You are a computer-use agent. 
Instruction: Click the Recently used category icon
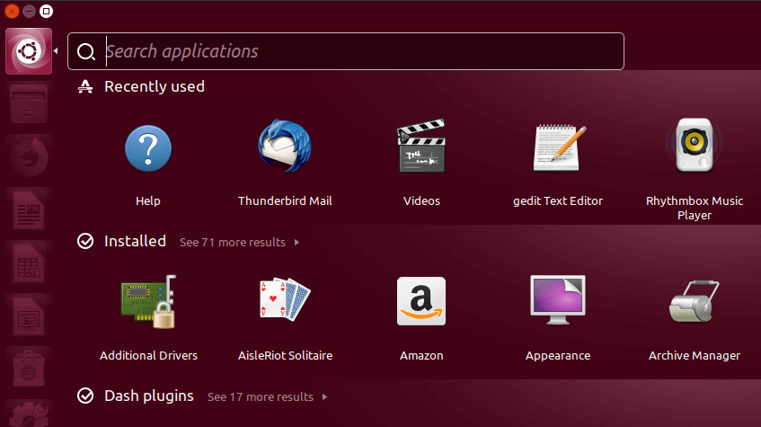[x=85, y=86]
